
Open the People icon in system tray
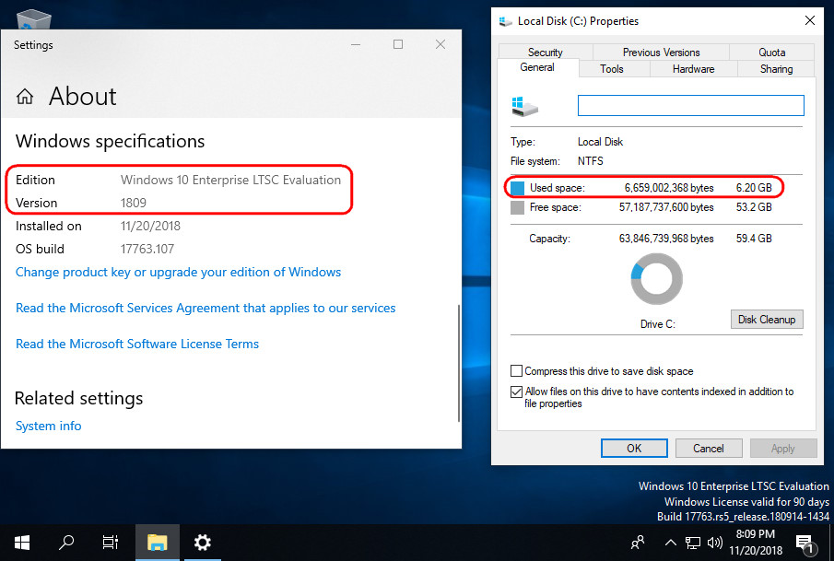tap(638, 543)
